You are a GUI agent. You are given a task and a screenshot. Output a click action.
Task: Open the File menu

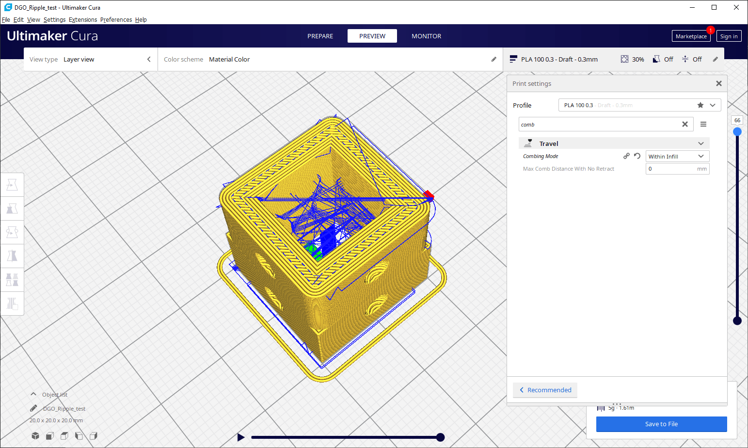(x=6, y=20)
